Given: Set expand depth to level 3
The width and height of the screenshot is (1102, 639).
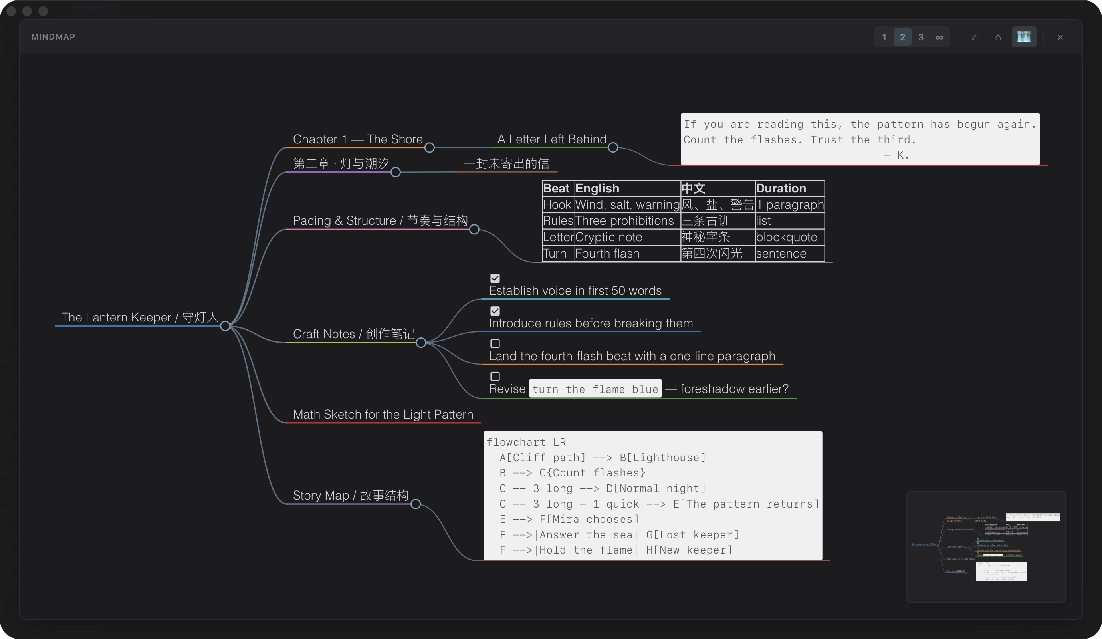Looking at the screenshot, I should [920, 37].
